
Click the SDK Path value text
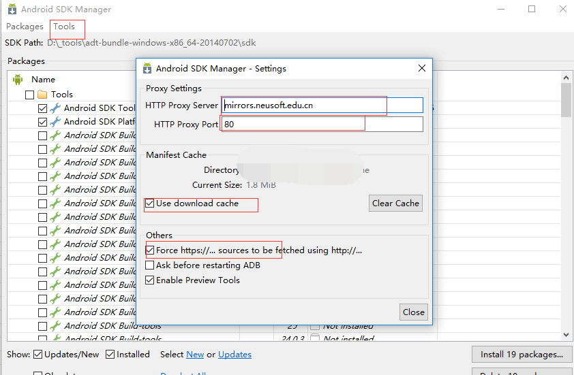click(151, 43)
